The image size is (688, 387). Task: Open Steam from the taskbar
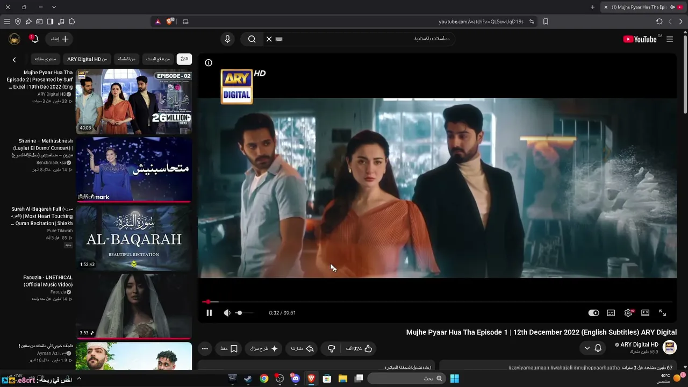click(x=248, y=378)
